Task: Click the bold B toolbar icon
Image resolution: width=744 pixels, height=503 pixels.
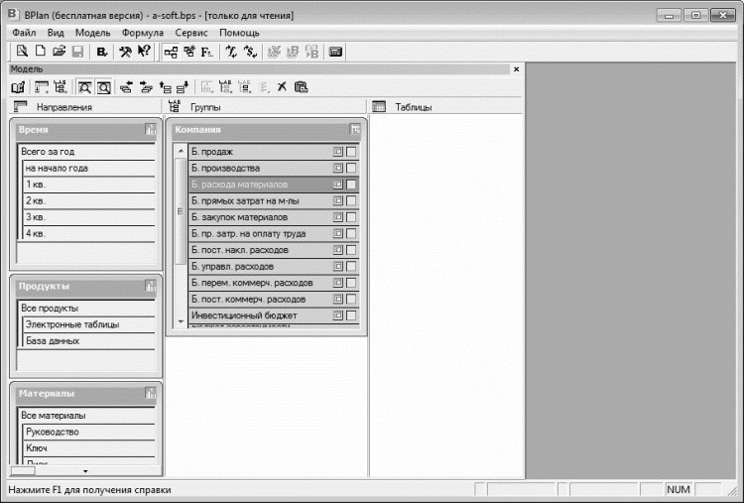Action: (x=101, y=52)
